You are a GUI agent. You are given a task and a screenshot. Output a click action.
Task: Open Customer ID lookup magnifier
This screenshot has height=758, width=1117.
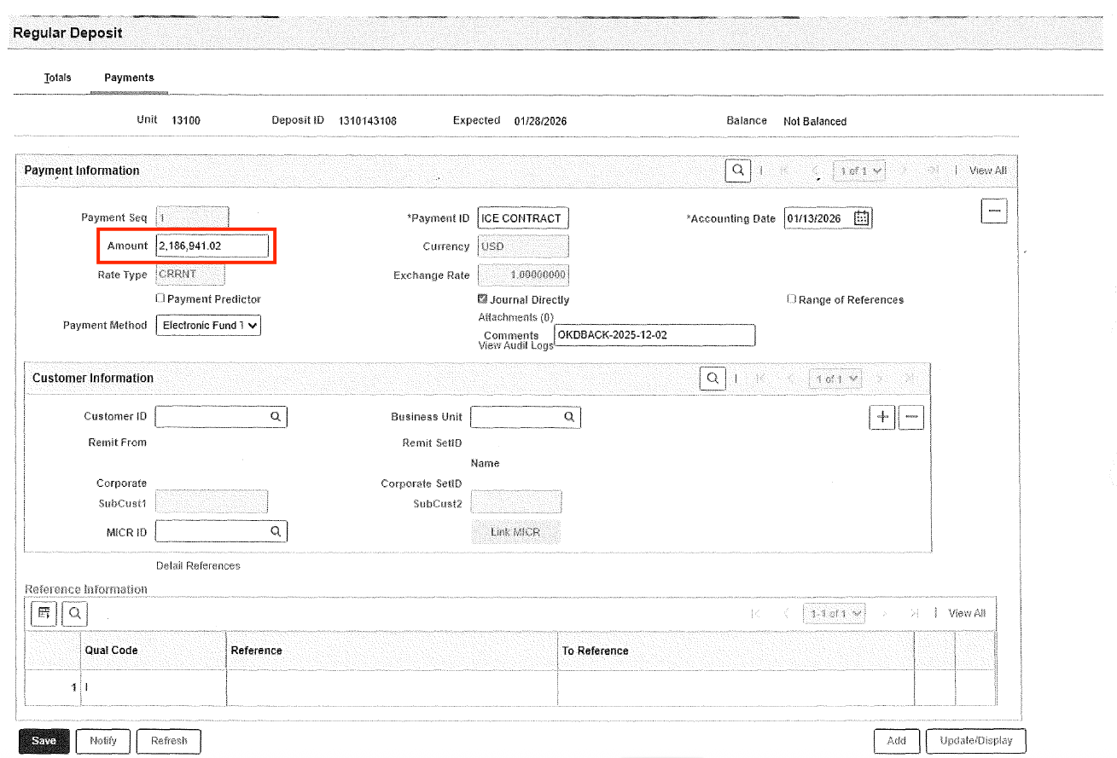[x=276, y=417]
